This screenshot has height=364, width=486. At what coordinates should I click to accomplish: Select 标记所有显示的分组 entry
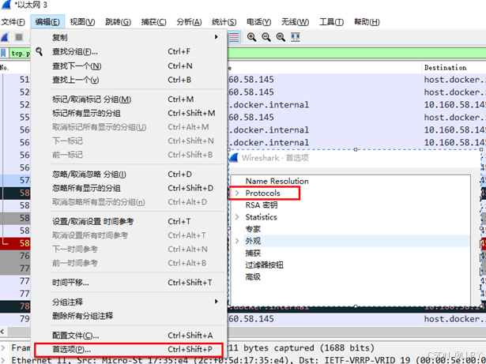[129, 114]
